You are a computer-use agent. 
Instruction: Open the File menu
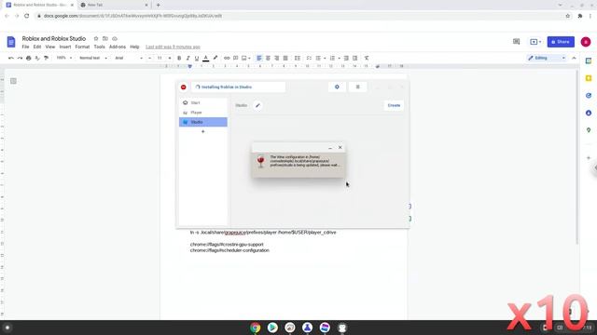25,47
